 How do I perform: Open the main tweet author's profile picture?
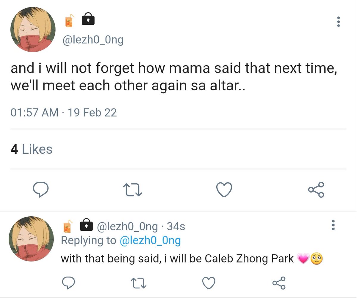pyautogui.click(x=33, y=30)
